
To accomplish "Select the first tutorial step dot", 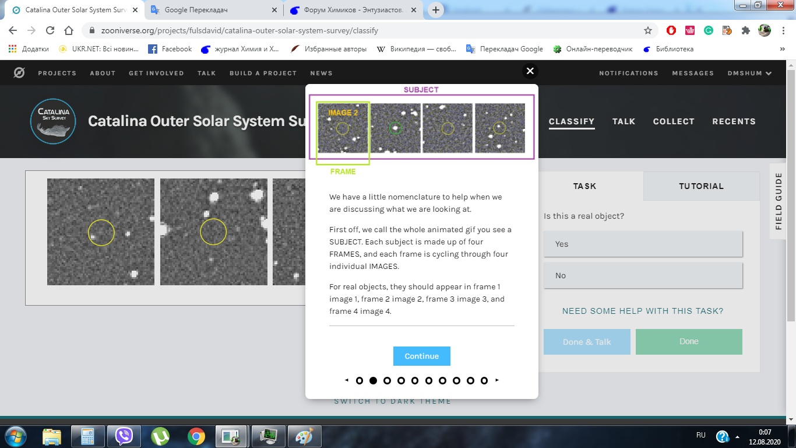I will [x=360, y=380].
